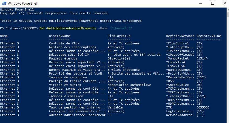229x123 pixels.
Task: Maximize the PowerShell window
Action: click(x=213, y=3)
